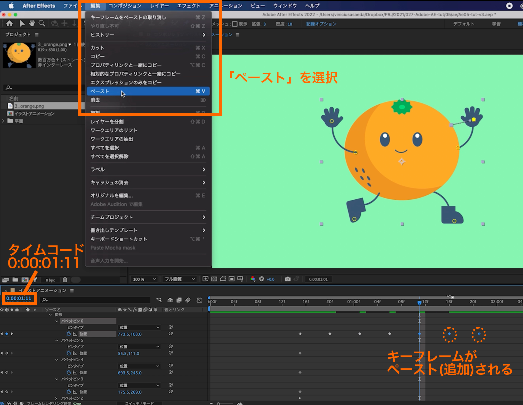Open the Layer menu in menu bar
Screen dimensions: 523x405
[x=159, y=6]
